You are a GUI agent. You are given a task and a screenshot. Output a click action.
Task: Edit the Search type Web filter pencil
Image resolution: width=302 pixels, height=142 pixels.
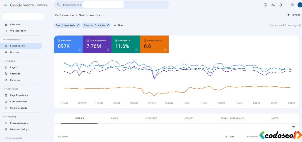tap(78, 25)
